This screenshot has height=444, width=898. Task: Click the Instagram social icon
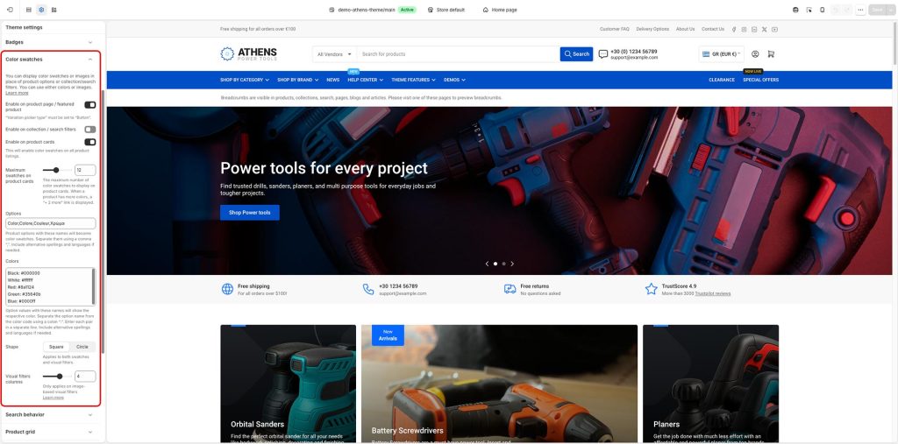744,29
